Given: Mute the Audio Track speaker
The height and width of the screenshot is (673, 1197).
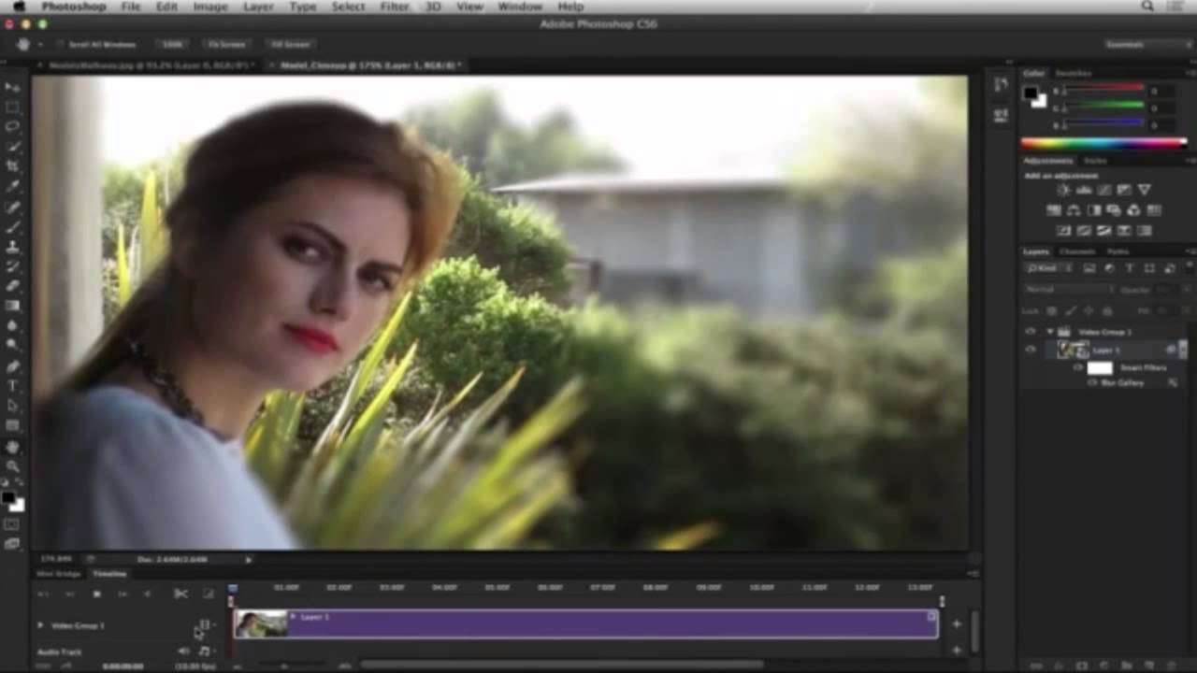Looking at the screenshot, I should point(184,652).
